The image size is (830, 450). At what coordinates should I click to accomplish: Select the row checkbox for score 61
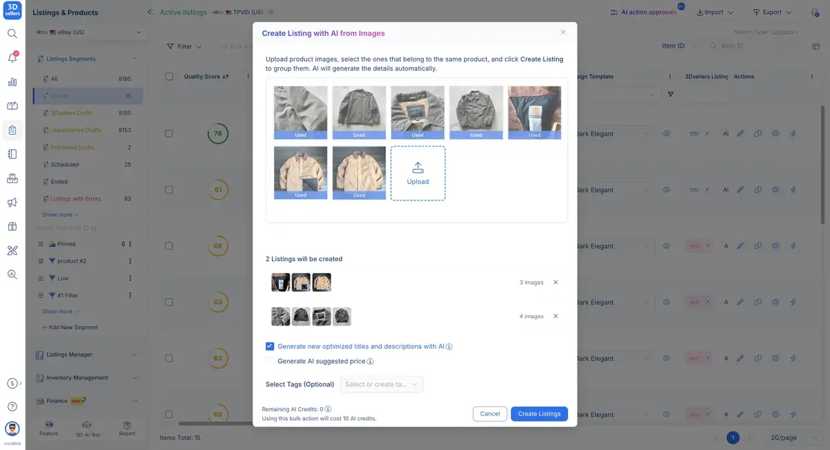coord(169,190)
